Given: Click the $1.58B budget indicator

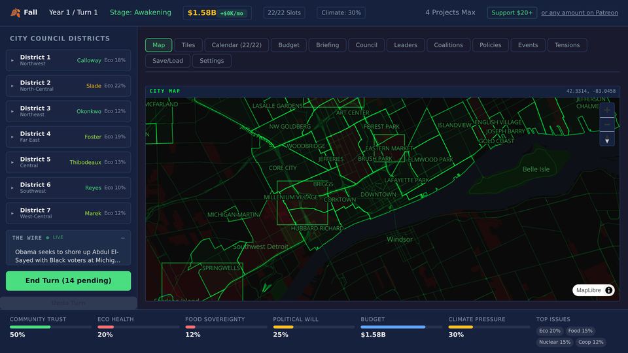Looking at the screenshot, I should [217, 13].
